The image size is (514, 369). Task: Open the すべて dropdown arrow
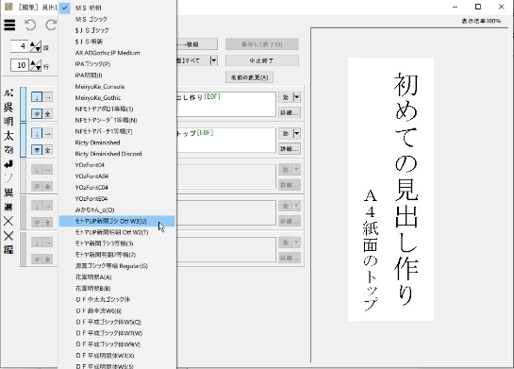tap(214, 60)
